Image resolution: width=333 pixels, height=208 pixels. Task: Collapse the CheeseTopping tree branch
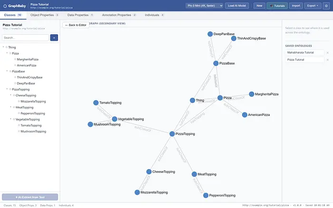point(10,95)
